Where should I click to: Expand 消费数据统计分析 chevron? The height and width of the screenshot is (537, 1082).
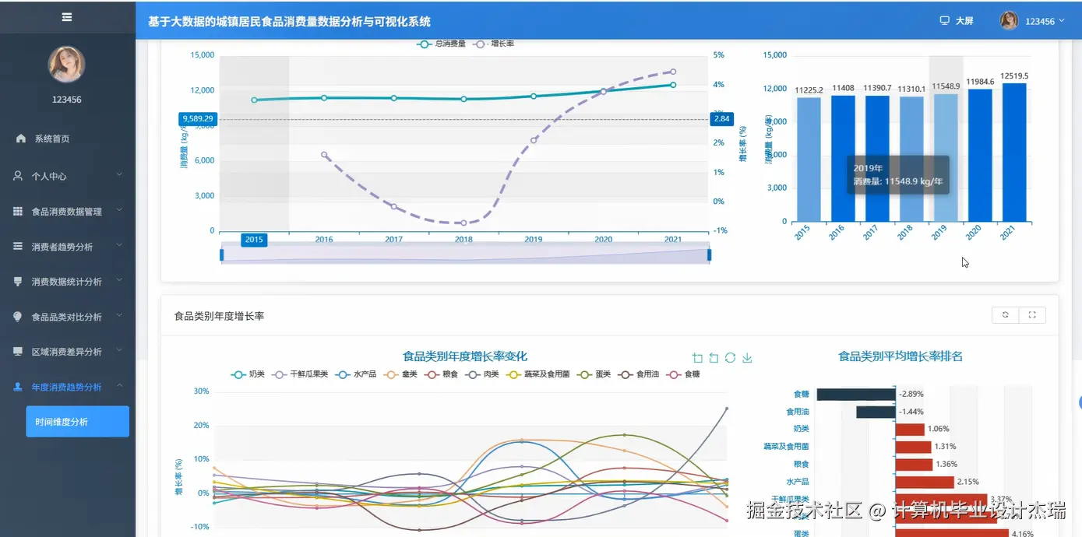(120, 280)
